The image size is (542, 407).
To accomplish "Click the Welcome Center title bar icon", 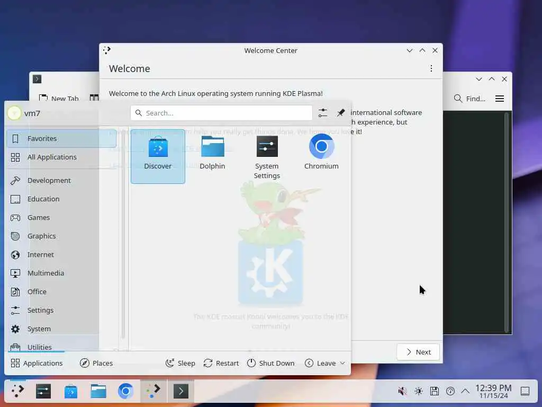I will click(x=107, y=50).
